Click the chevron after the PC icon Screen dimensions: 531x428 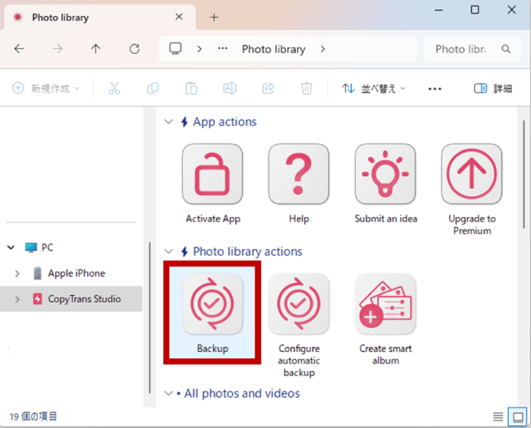(200, 49)
